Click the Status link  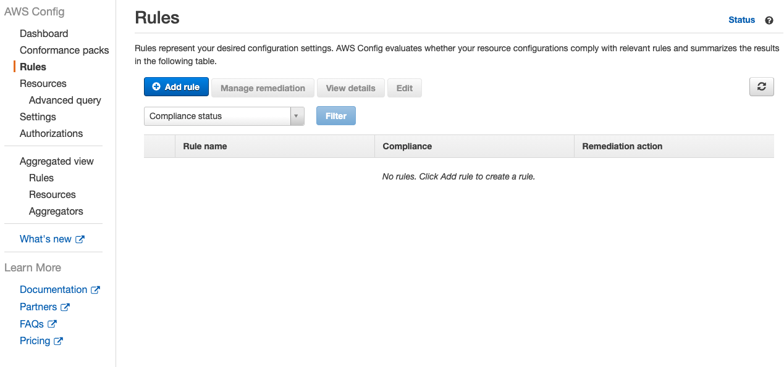pos(741,20)
